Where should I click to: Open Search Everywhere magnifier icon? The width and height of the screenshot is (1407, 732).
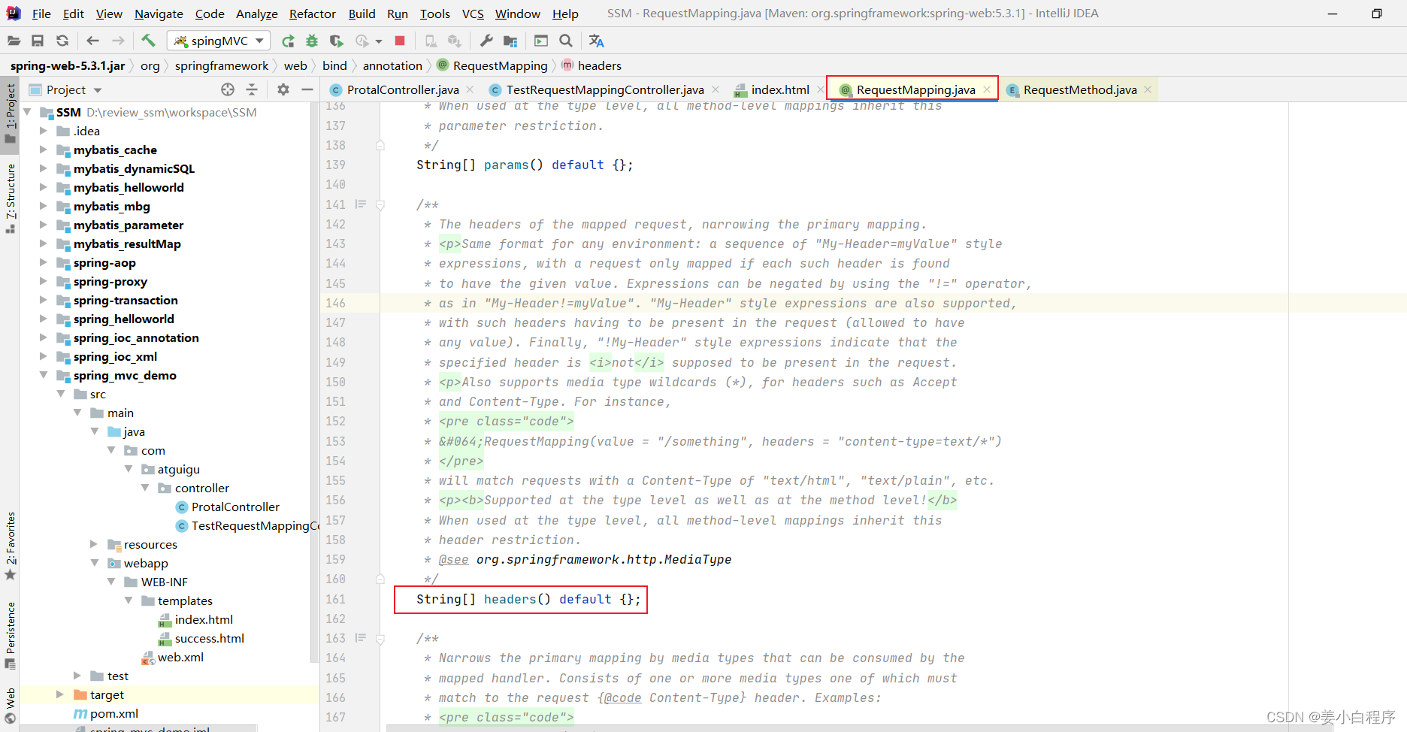pos(566,41)
